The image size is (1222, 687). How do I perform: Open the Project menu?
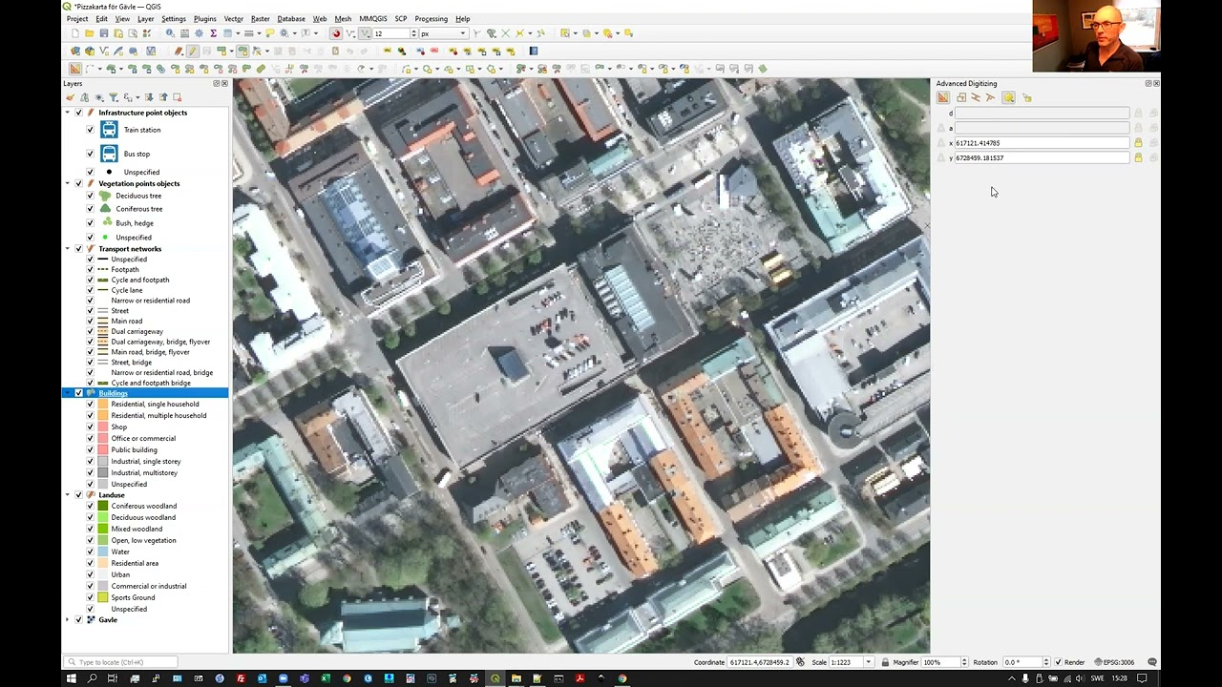[x=77, y=19]
